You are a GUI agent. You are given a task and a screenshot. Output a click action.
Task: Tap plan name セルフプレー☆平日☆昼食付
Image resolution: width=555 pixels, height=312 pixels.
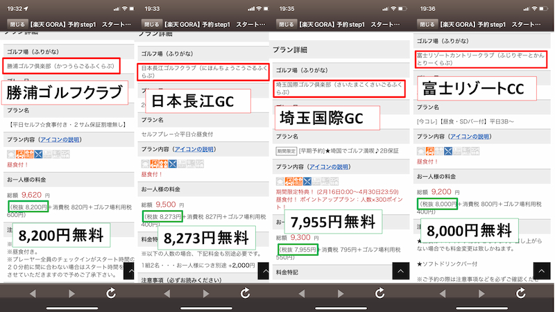pos(177,134)
